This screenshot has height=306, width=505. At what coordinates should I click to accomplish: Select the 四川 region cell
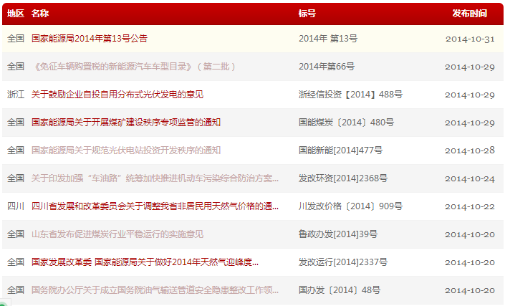15,206
